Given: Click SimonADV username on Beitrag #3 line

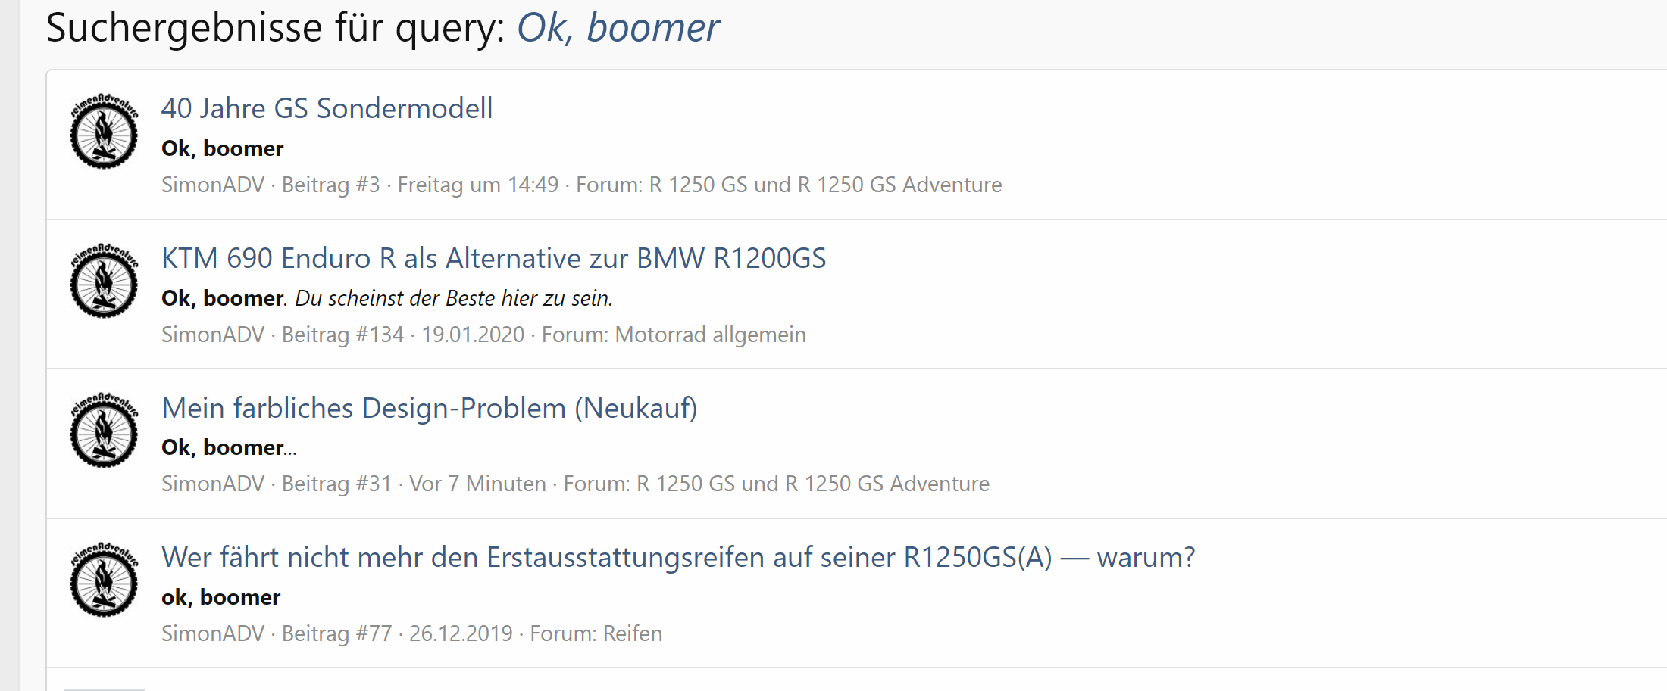Looking at the screenshot, I should 213,185.
